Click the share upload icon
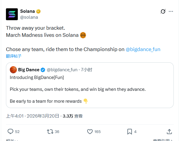Image resolution: width=185 pixels, height=141 pixels. tap(169, 132)
